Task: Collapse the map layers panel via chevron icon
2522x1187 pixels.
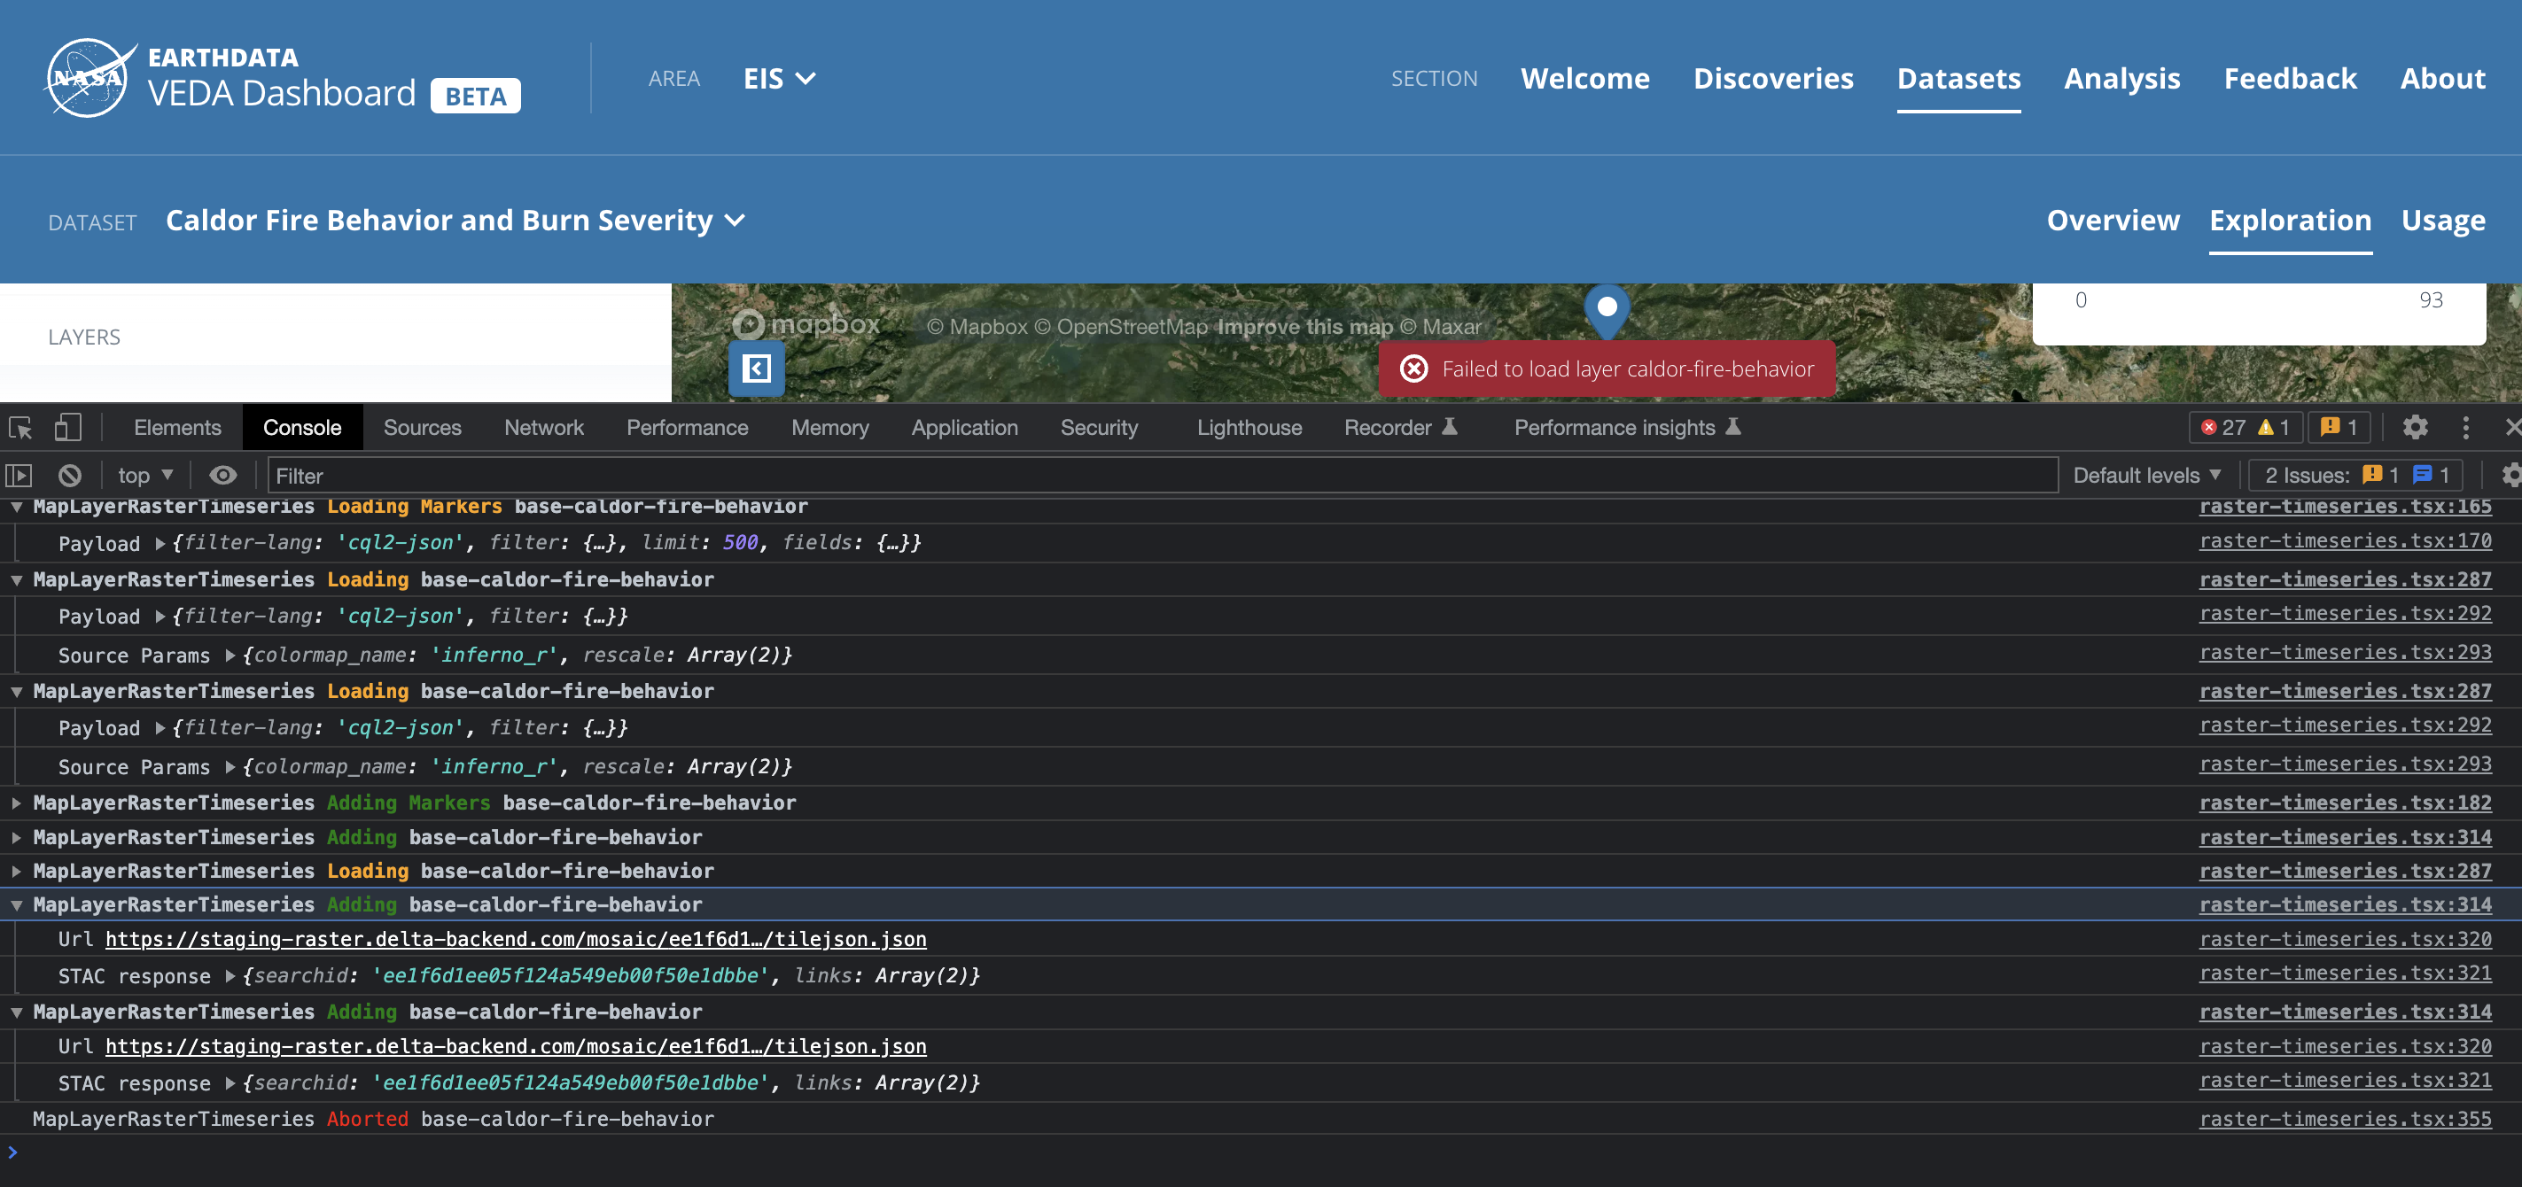Action: [x=757, y=369]
